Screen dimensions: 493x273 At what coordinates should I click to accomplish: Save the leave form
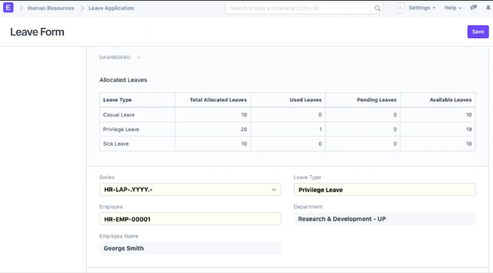(x=478, y=32)
